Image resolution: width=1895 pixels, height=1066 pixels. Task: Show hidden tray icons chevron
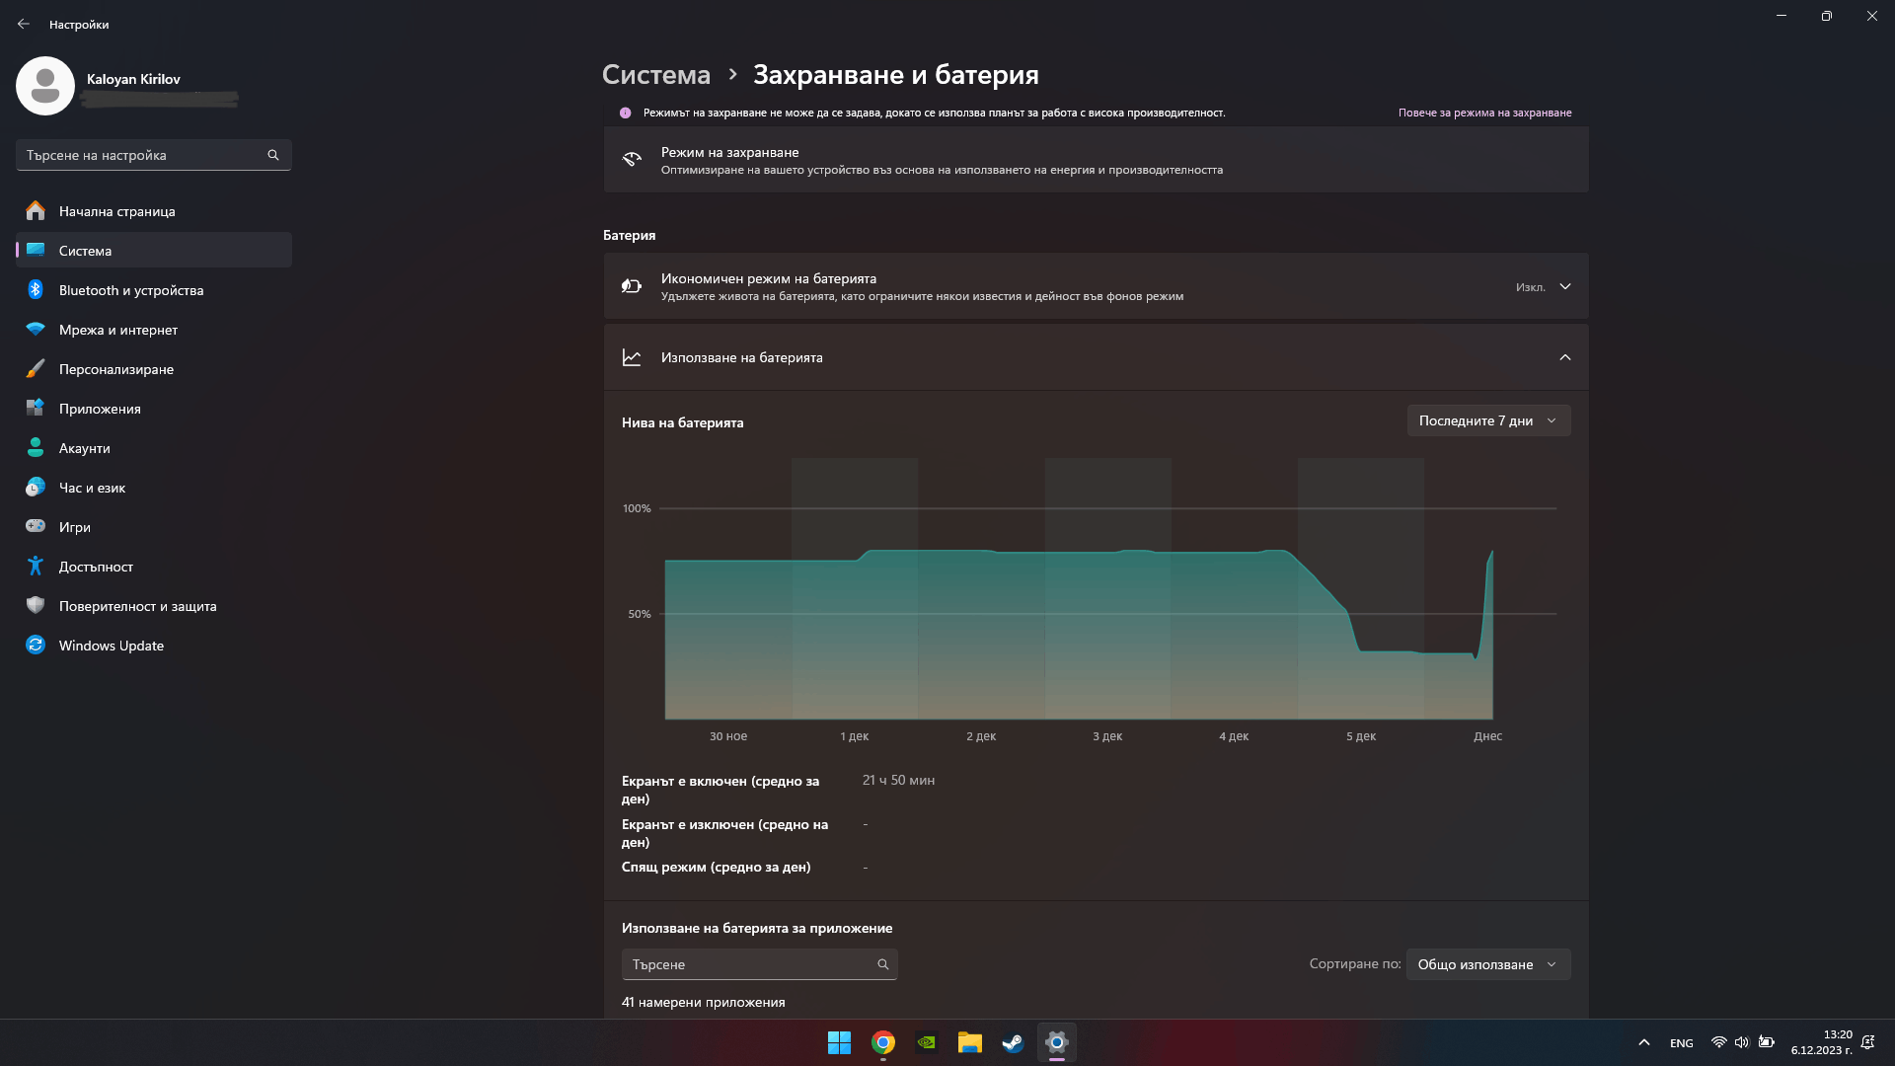click(1643, 1042)
